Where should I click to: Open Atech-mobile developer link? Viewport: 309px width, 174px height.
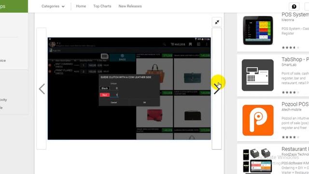pos(291,110)
